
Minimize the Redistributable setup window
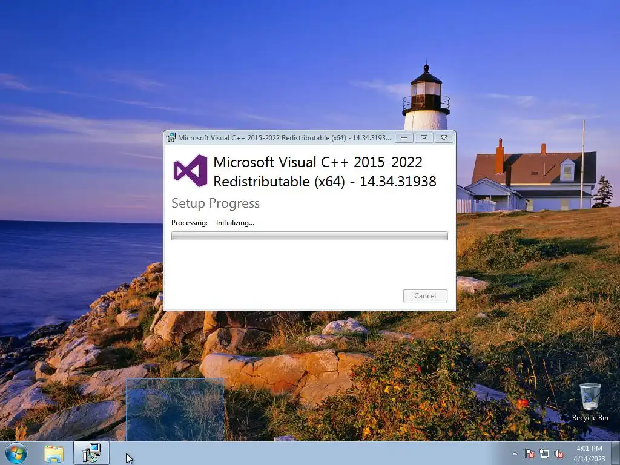coord(404,138)
